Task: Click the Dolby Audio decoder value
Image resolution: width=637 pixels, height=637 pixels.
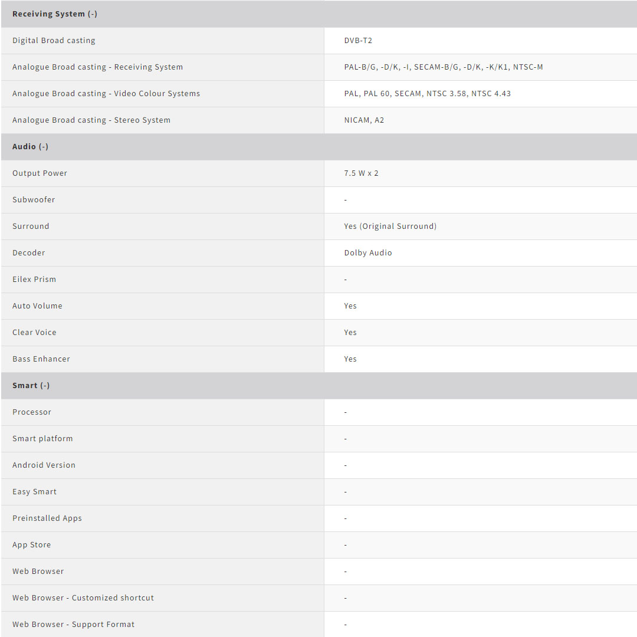Action: tap(368, 253)
